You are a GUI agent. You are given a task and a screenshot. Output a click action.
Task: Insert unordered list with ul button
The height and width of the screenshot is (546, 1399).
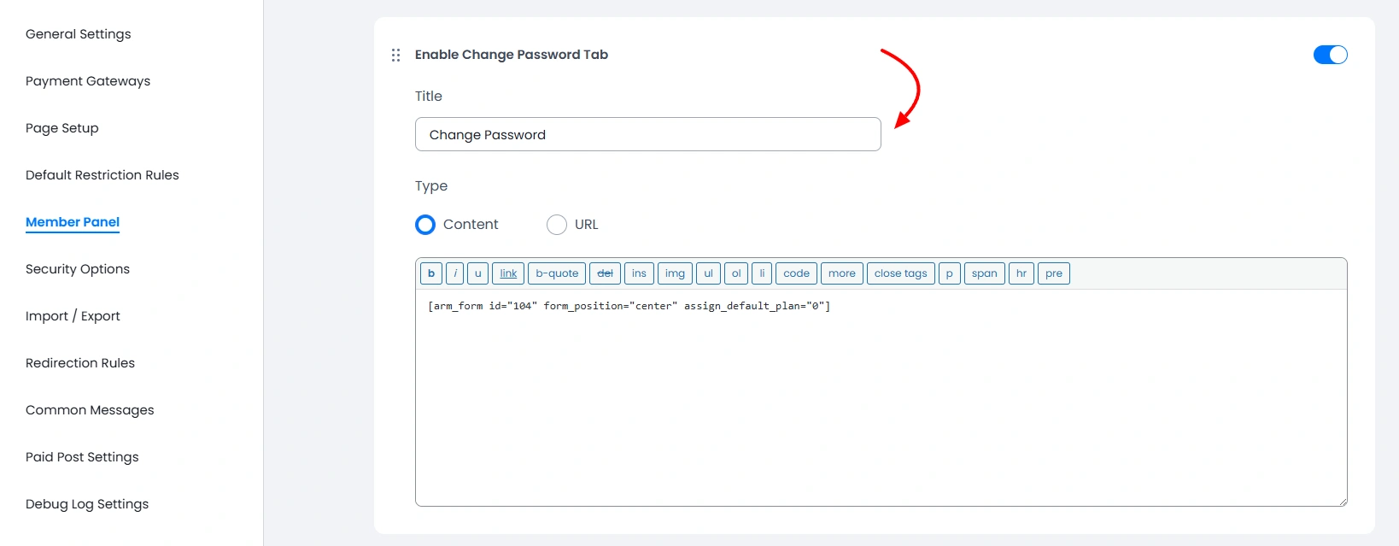tap(707, 273)
